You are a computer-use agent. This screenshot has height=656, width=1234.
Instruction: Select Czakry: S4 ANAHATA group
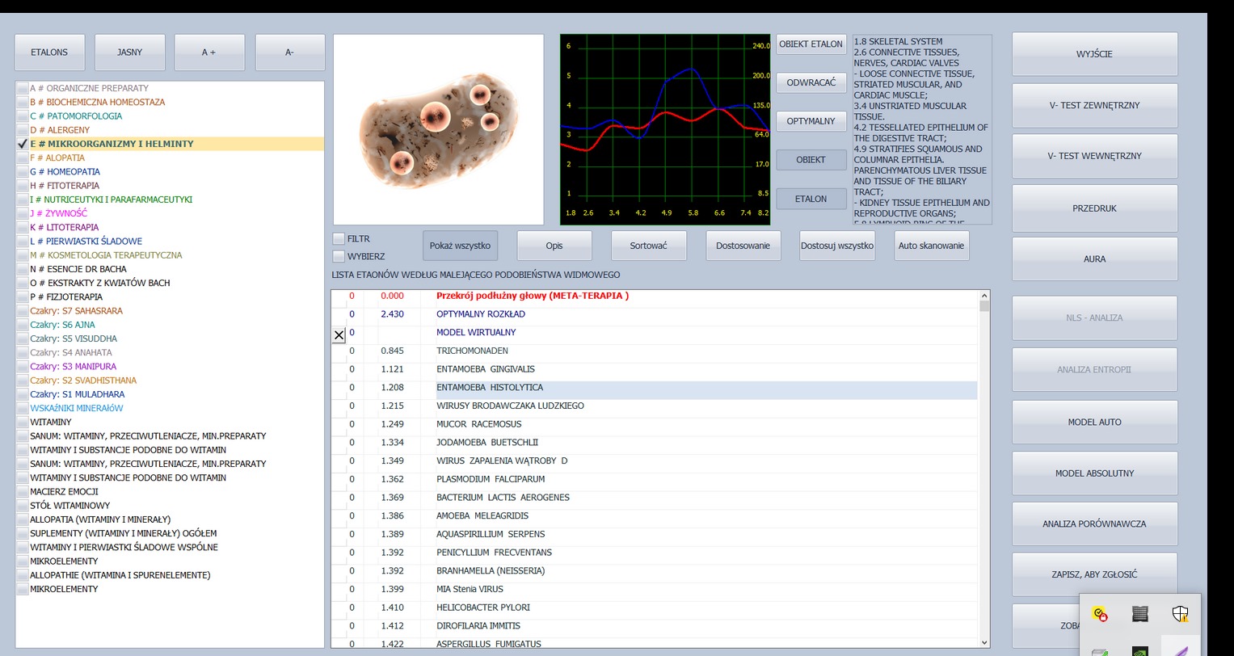(x=71, y=352)
